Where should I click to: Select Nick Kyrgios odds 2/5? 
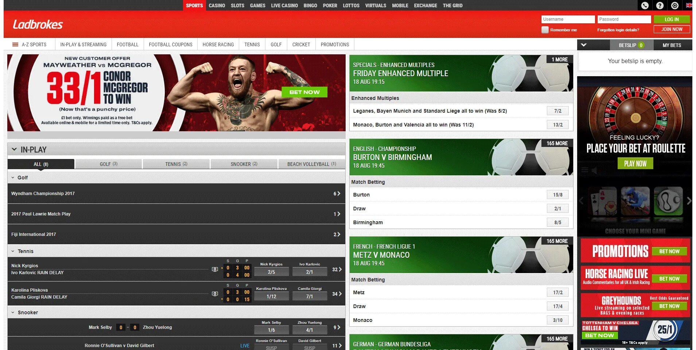coord(271,272)
